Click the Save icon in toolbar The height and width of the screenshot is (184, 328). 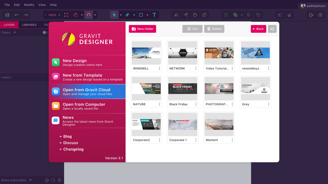(x=7, y=15)
